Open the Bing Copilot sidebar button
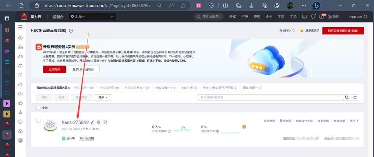 (x=316, y=5)
